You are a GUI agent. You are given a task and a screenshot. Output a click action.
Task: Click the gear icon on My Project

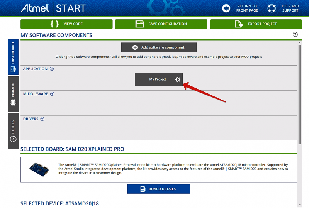pyautogui.click(x=178, y=79)
